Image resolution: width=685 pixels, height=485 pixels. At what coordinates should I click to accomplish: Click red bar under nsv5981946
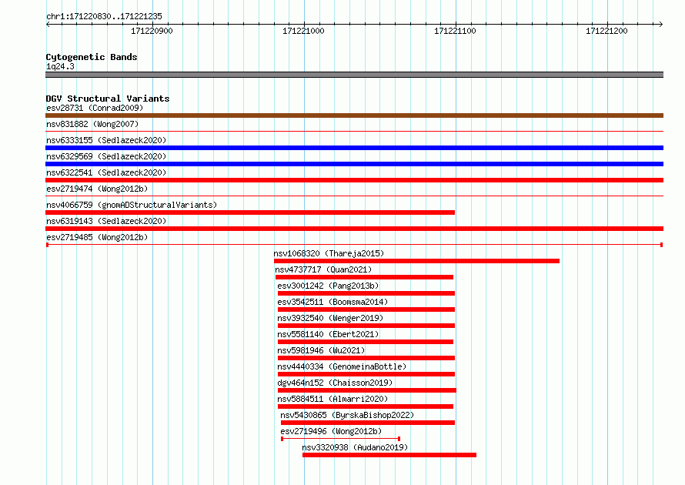[x=366, y=358]
